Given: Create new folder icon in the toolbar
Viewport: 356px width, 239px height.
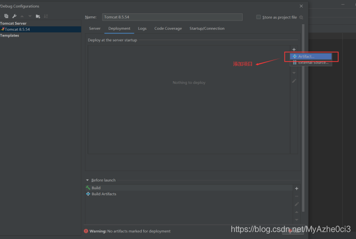Looking at the screenshot, I should coord(38,16).
